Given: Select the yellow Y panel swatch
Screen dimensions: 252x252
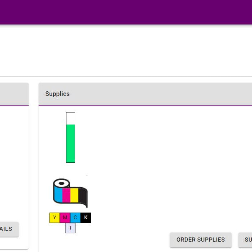Looking at the screenshot, I should tap(54, 218).
